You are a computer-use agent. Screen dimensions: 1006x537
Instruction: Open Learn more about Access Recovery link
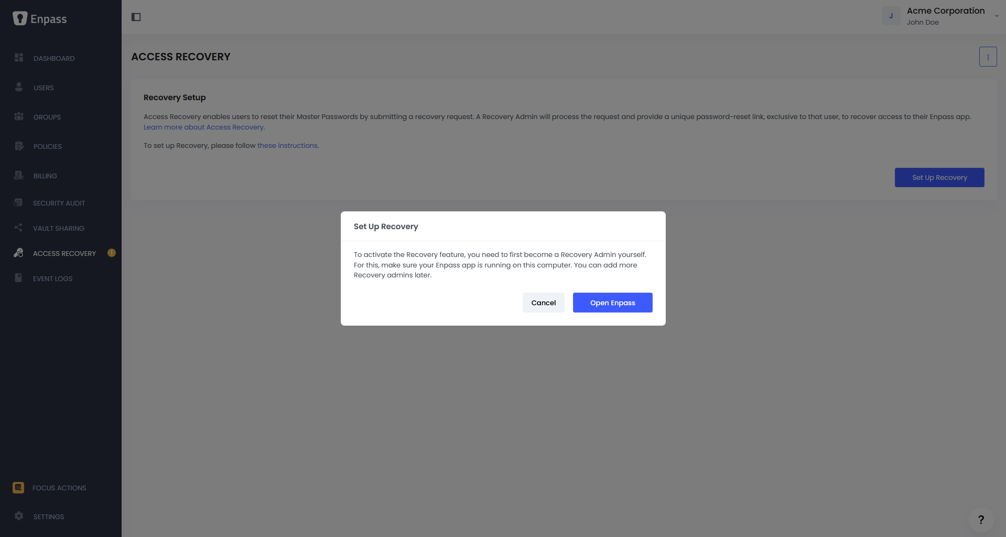(x=204, y=127)
